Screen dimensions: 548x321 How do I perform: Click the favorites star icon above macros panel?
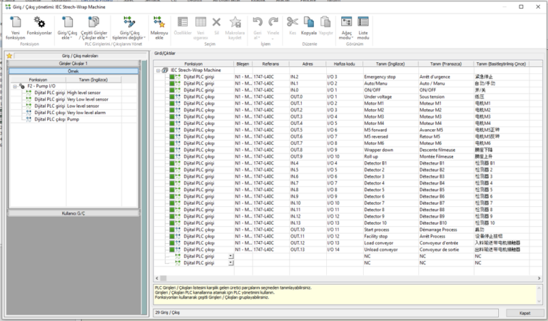click(9, 55)
